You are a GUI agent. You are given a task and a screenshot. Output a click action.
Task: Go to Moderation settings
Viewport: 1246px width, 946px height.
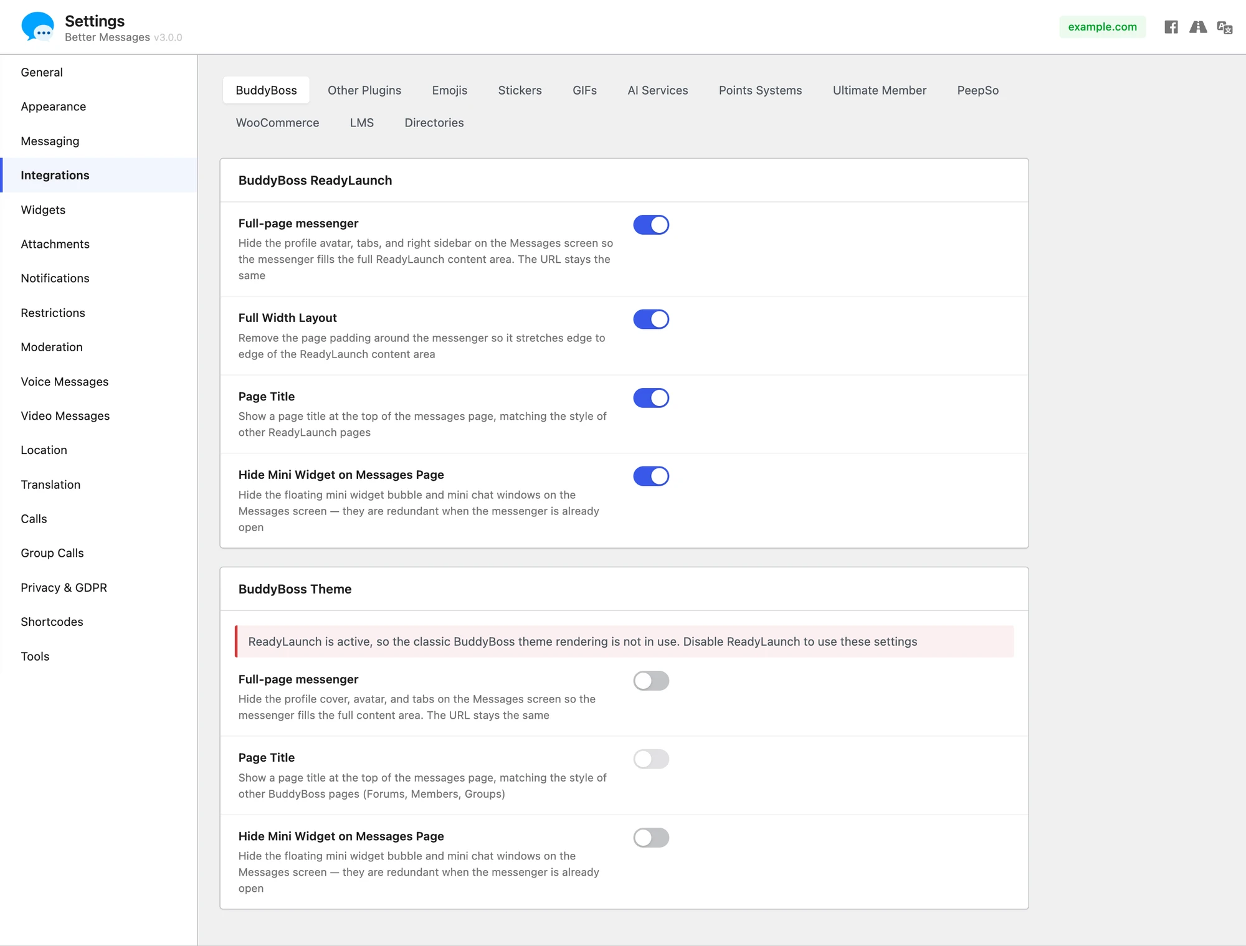coord(98,347)
